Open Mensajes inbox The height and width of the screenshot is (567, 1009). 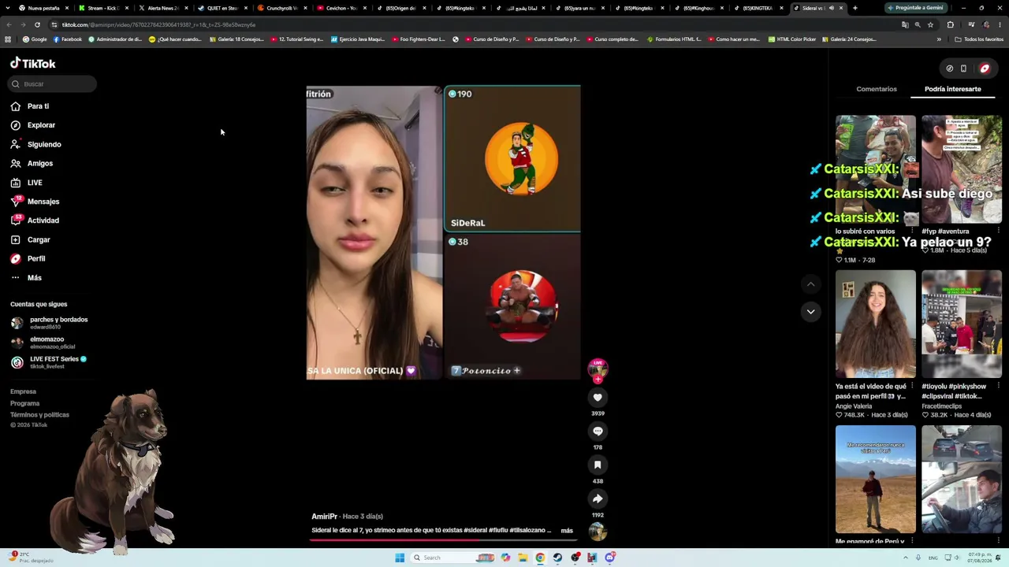click(x=35, y=202)
